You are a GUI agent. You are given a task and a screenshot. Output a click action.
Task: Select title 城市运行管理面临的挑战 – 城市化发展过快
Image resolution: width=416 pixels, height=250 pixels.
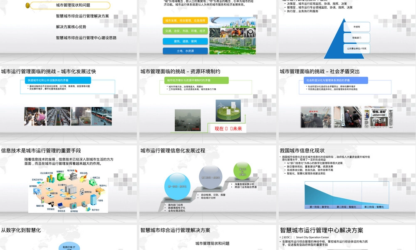pos(49,72)
